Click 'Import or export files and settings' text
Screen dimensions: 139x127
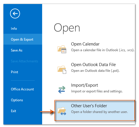point(97,91)
